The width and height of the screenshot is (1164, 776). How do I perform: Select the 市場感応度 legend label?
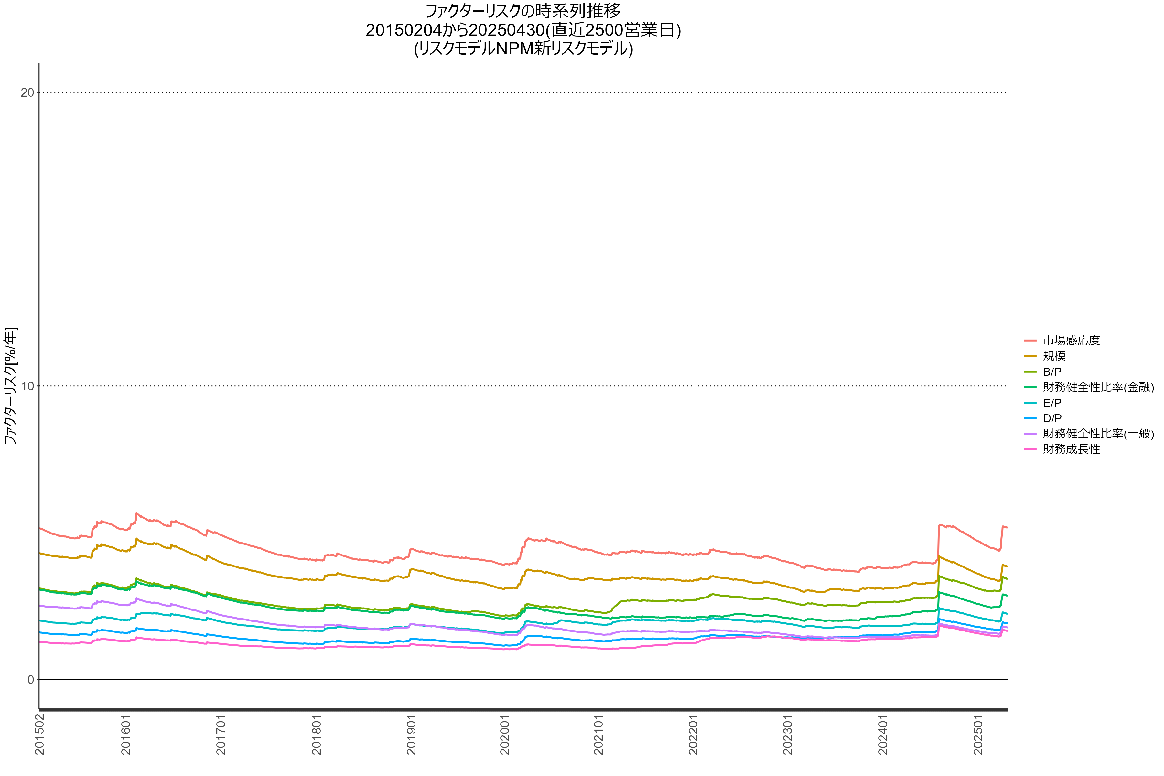pos(1071,340)
